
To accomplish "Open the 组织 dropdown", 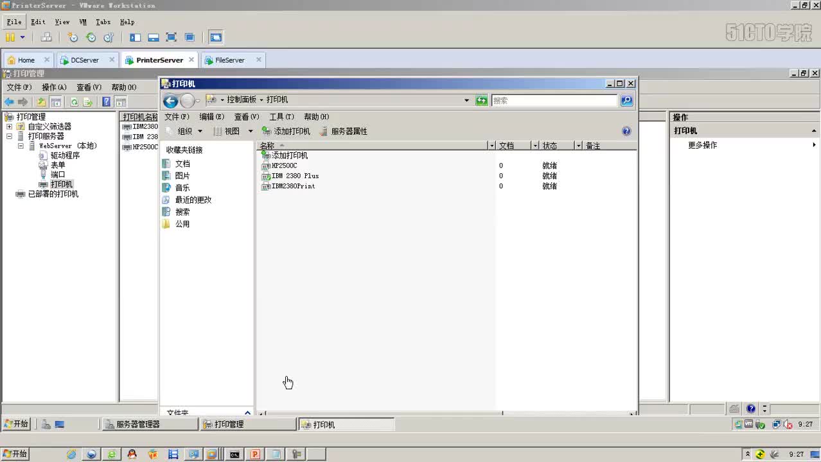I will click(184, 131).
